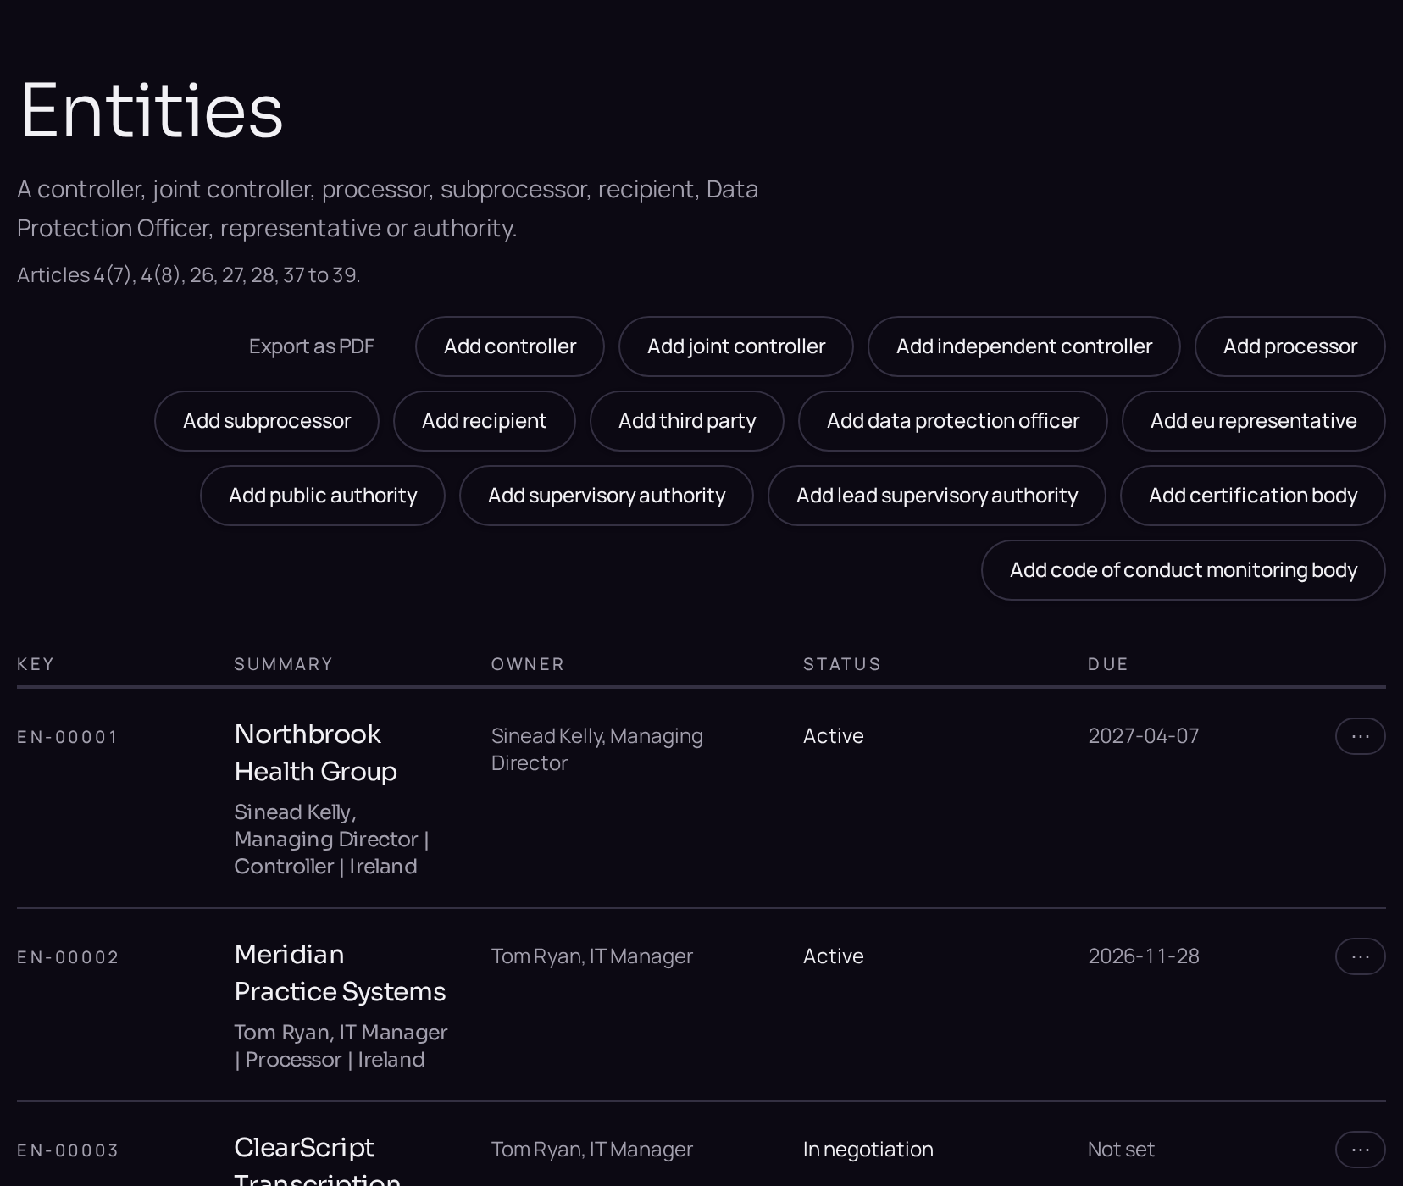
Task: Click Add joint controller button
Action: point(736,346)
